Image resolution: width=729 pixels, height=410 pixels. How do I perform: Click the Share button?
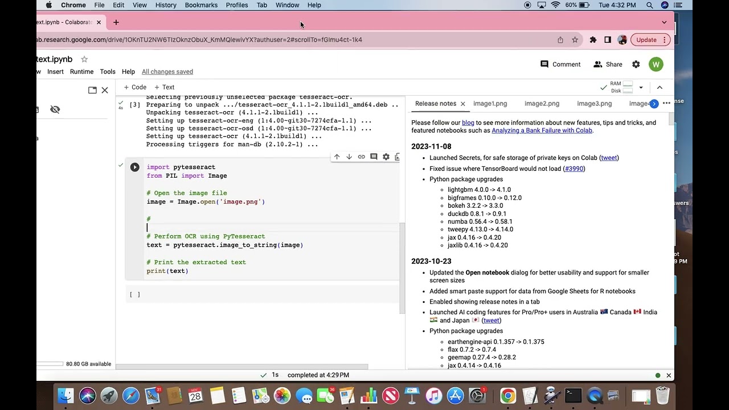(608, 64)
